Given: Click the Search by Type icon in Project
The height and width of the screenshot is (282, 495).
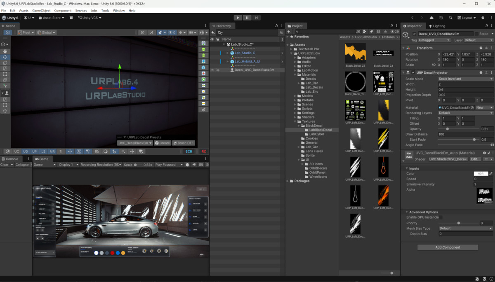Looking at the screenshot, I should tap(365, 32).
